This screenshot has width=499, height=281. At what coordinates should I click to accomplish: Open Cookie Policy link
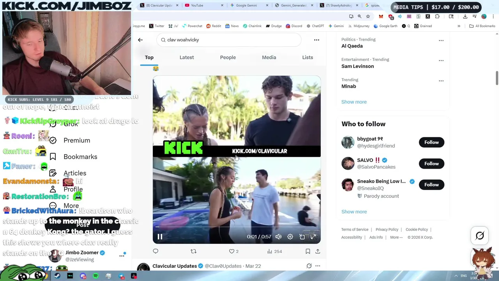[x=417, y=229]
